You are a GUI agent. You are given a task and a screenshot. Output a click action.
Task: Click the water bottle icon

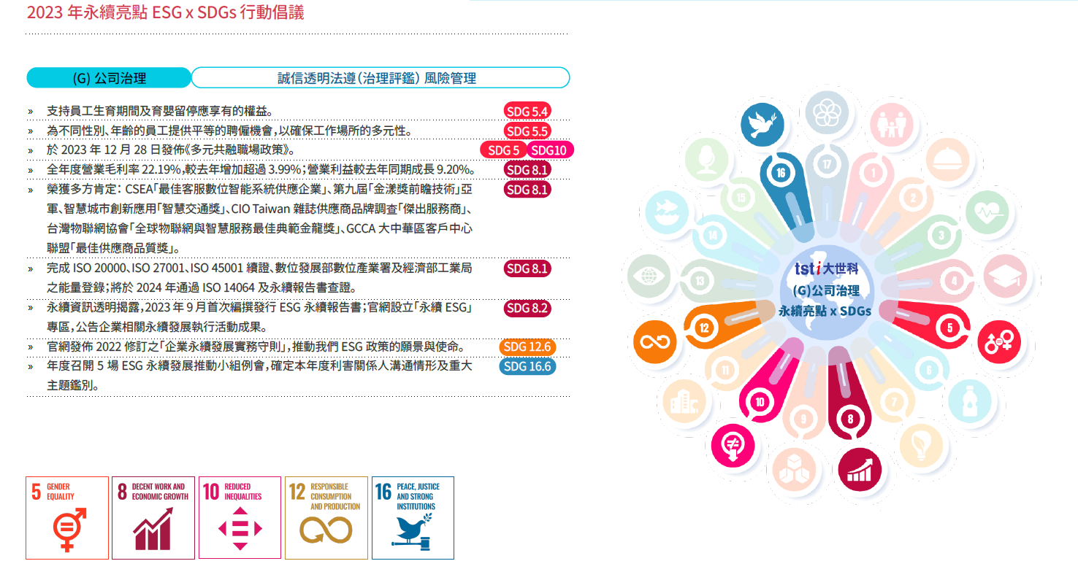click(x=969, y=401)
